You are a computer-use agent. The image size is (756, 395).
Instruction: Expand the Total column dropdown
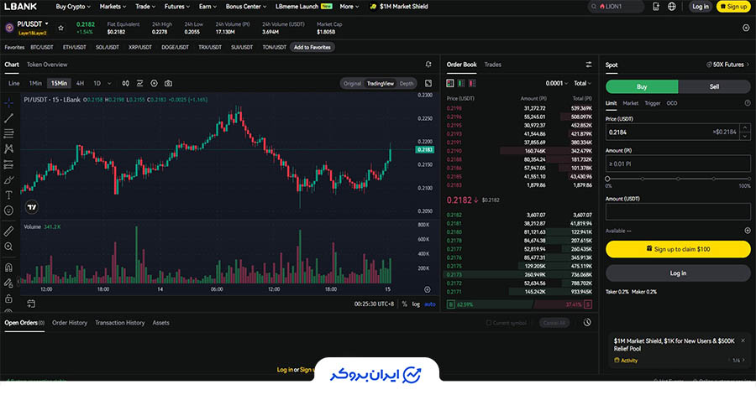583,83
